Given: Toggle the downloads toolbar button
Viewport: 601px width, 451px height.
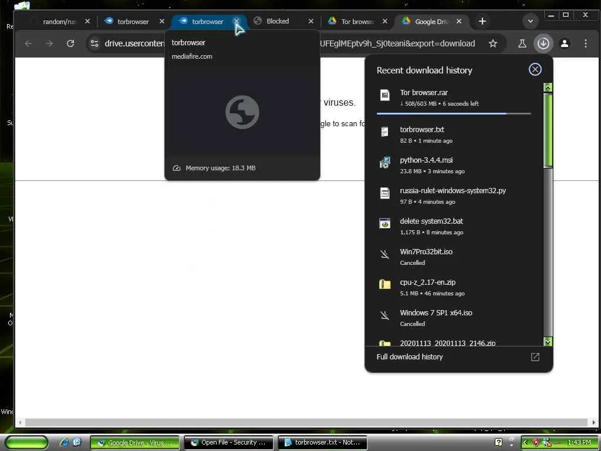Looking at the screenshot, I should coord(543,43).
